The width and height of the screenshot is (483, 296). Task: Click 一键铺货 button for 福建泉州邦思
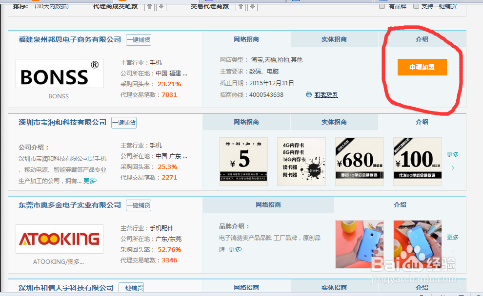[139, 40]
